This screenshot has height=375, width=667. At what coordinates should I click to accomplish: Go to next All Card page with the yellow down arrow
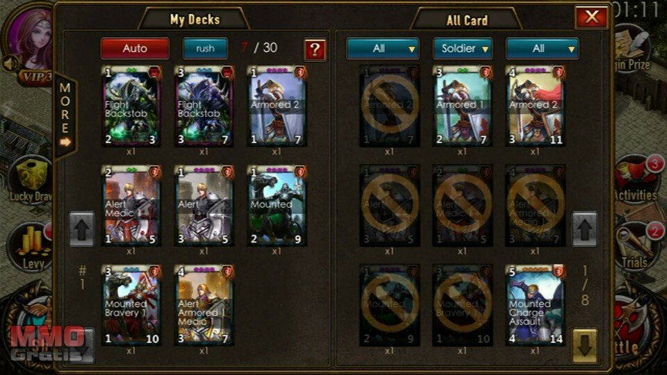[x=584, y=346]
